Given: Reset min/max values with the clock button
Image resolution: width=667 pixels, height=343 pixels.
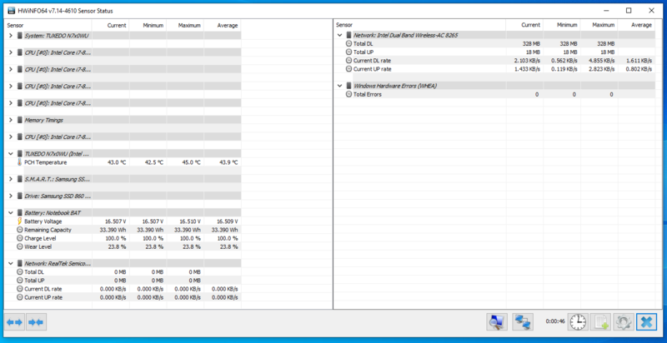Looking at the screenshot, I should (578, 322).
